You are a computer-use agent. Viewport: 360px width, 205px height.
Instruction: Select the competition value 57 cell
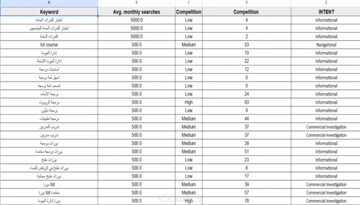tap(247, 193)
